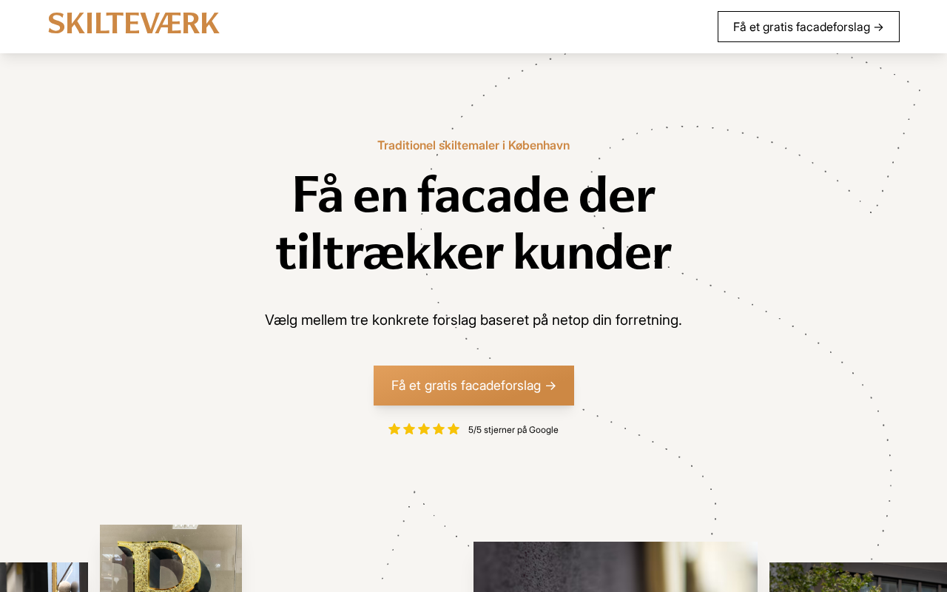Click the outlined header button 'Få et gratis facadeforslag'

pyautogui.click(x=809, y=27)
